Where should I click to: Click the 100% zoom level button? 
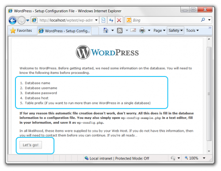coord(191,158)
